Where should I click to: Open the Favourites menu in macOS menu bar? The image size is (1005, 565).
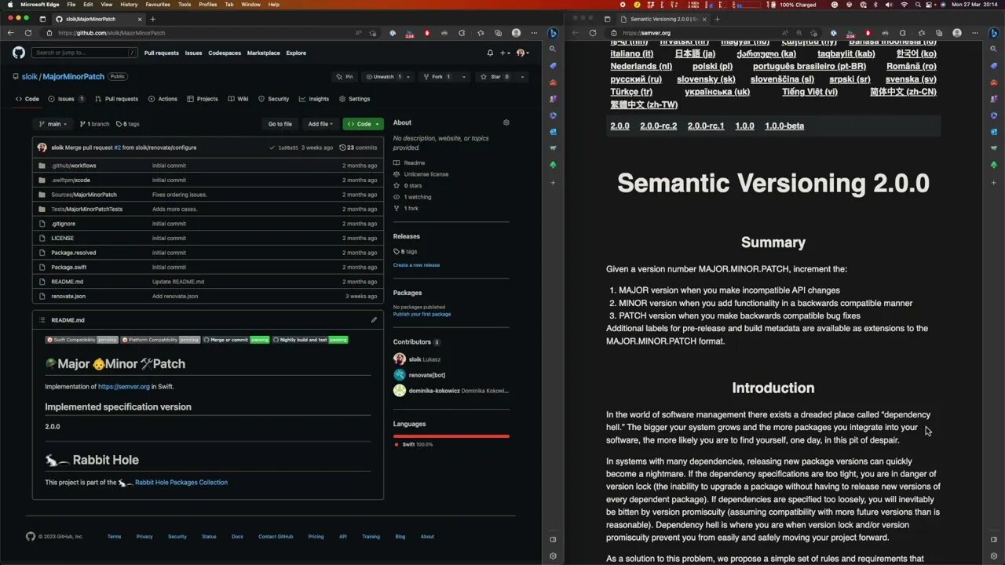point(158,4)
